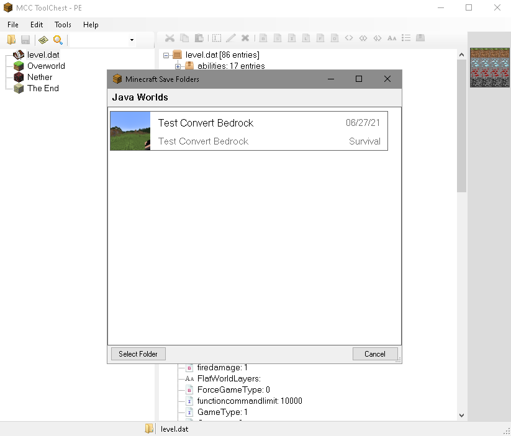Image resolution: width=511 pixels, height=436 pixels.
Task: Click the Aa Add String tag icon
Action: (392, 38)
